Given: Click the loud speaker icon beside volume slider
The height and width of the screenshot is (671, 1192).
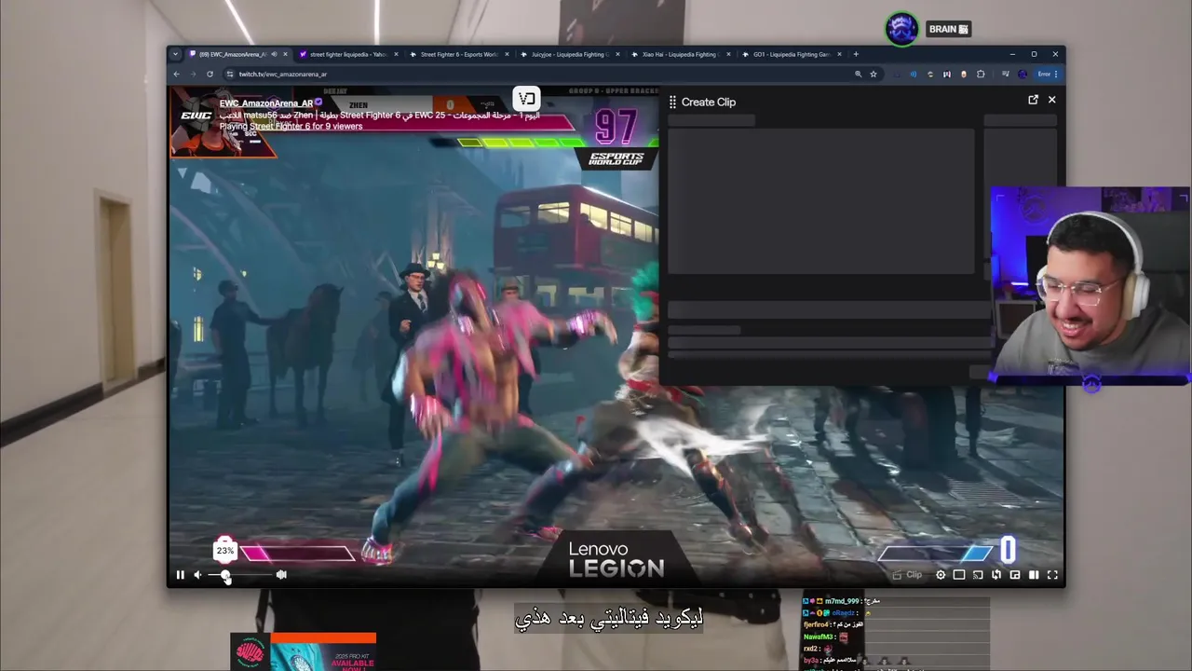Looking at the screenshot, I should (281, 575).
